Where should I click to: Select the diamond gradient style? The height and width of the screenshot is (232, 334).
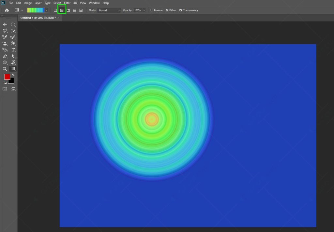point(81,10)
